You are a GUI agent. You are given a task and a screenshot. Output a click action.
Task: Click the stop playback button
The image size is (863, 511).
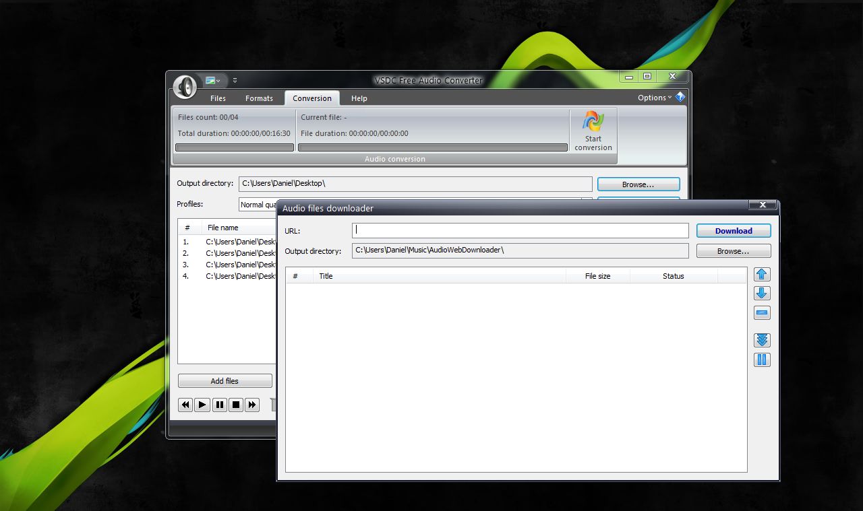[236, 405]
